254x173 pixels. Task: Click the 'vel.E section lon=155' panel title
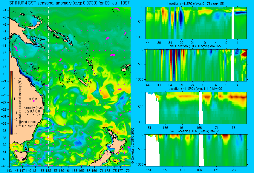coord(195,46)
